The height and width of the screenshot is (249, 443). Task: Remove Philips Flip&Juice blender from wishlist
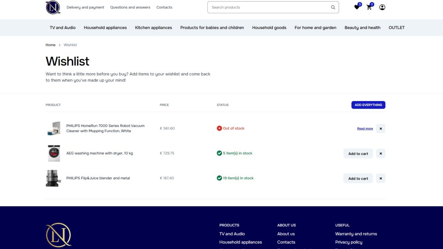tap(381, 178)
